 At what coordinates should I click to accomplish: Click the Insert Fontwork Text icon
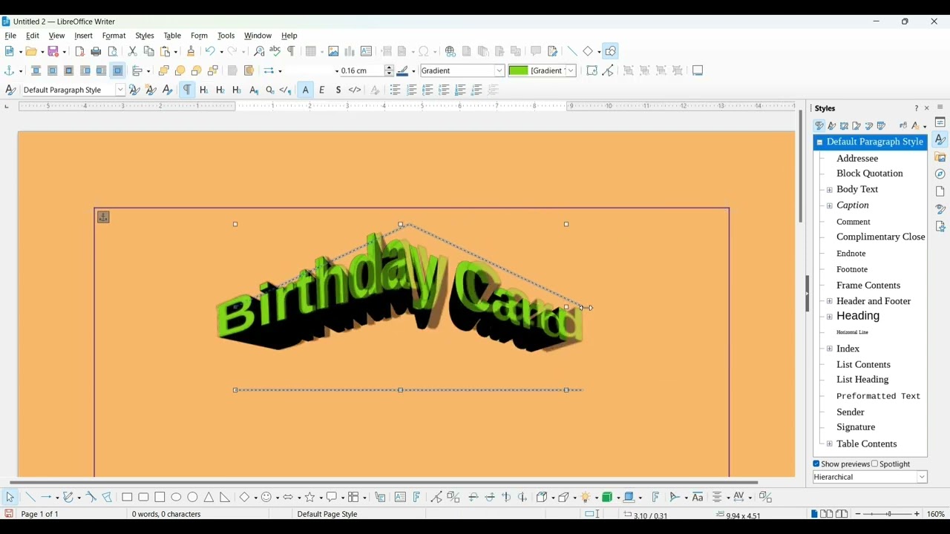click(417, 497)
